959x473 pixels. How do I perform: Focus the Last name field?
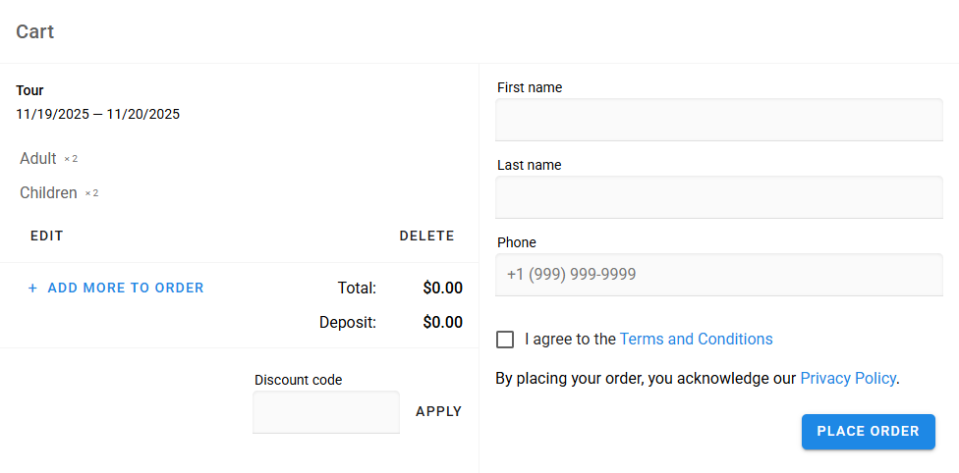(x=718, y=197)
